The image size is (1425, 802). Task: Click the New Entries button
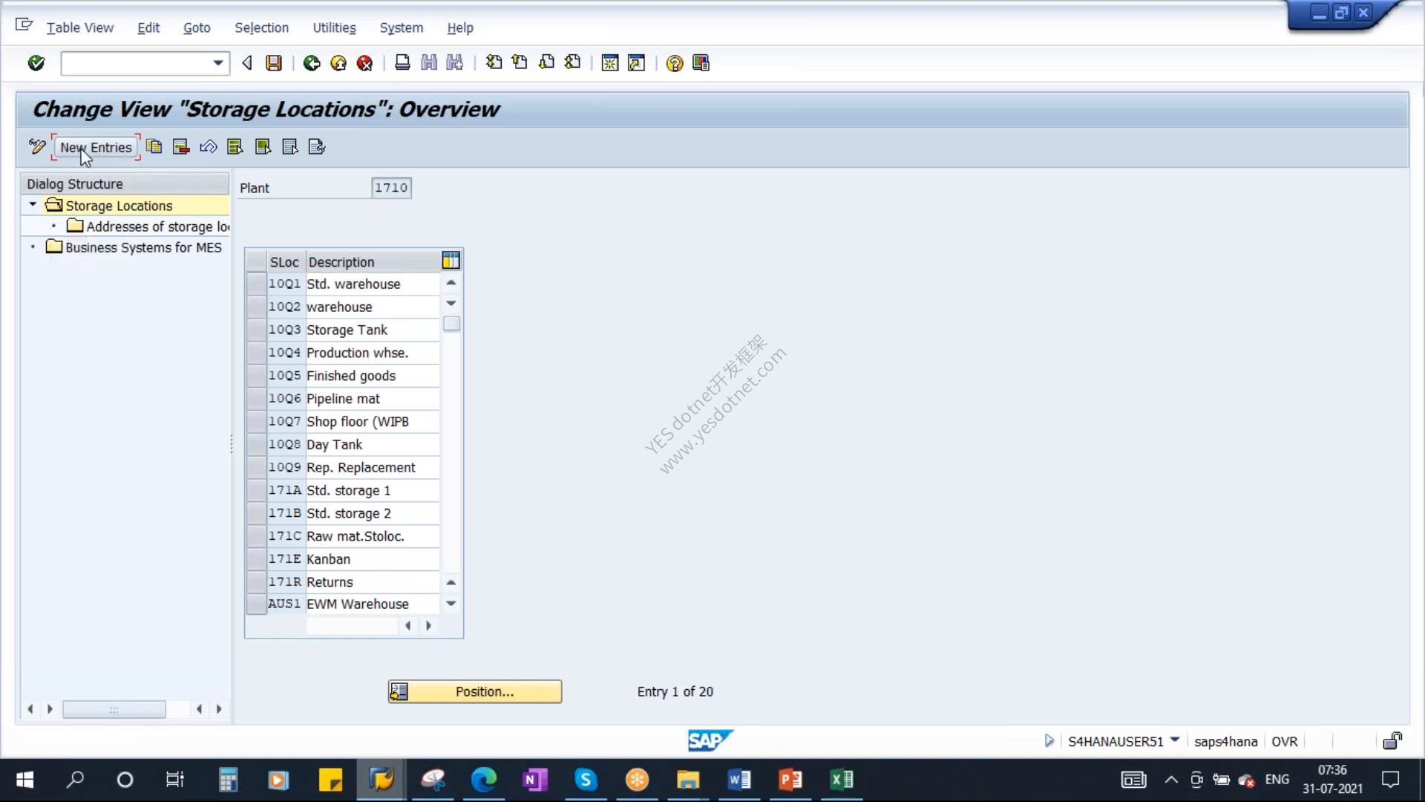(96, 147)
